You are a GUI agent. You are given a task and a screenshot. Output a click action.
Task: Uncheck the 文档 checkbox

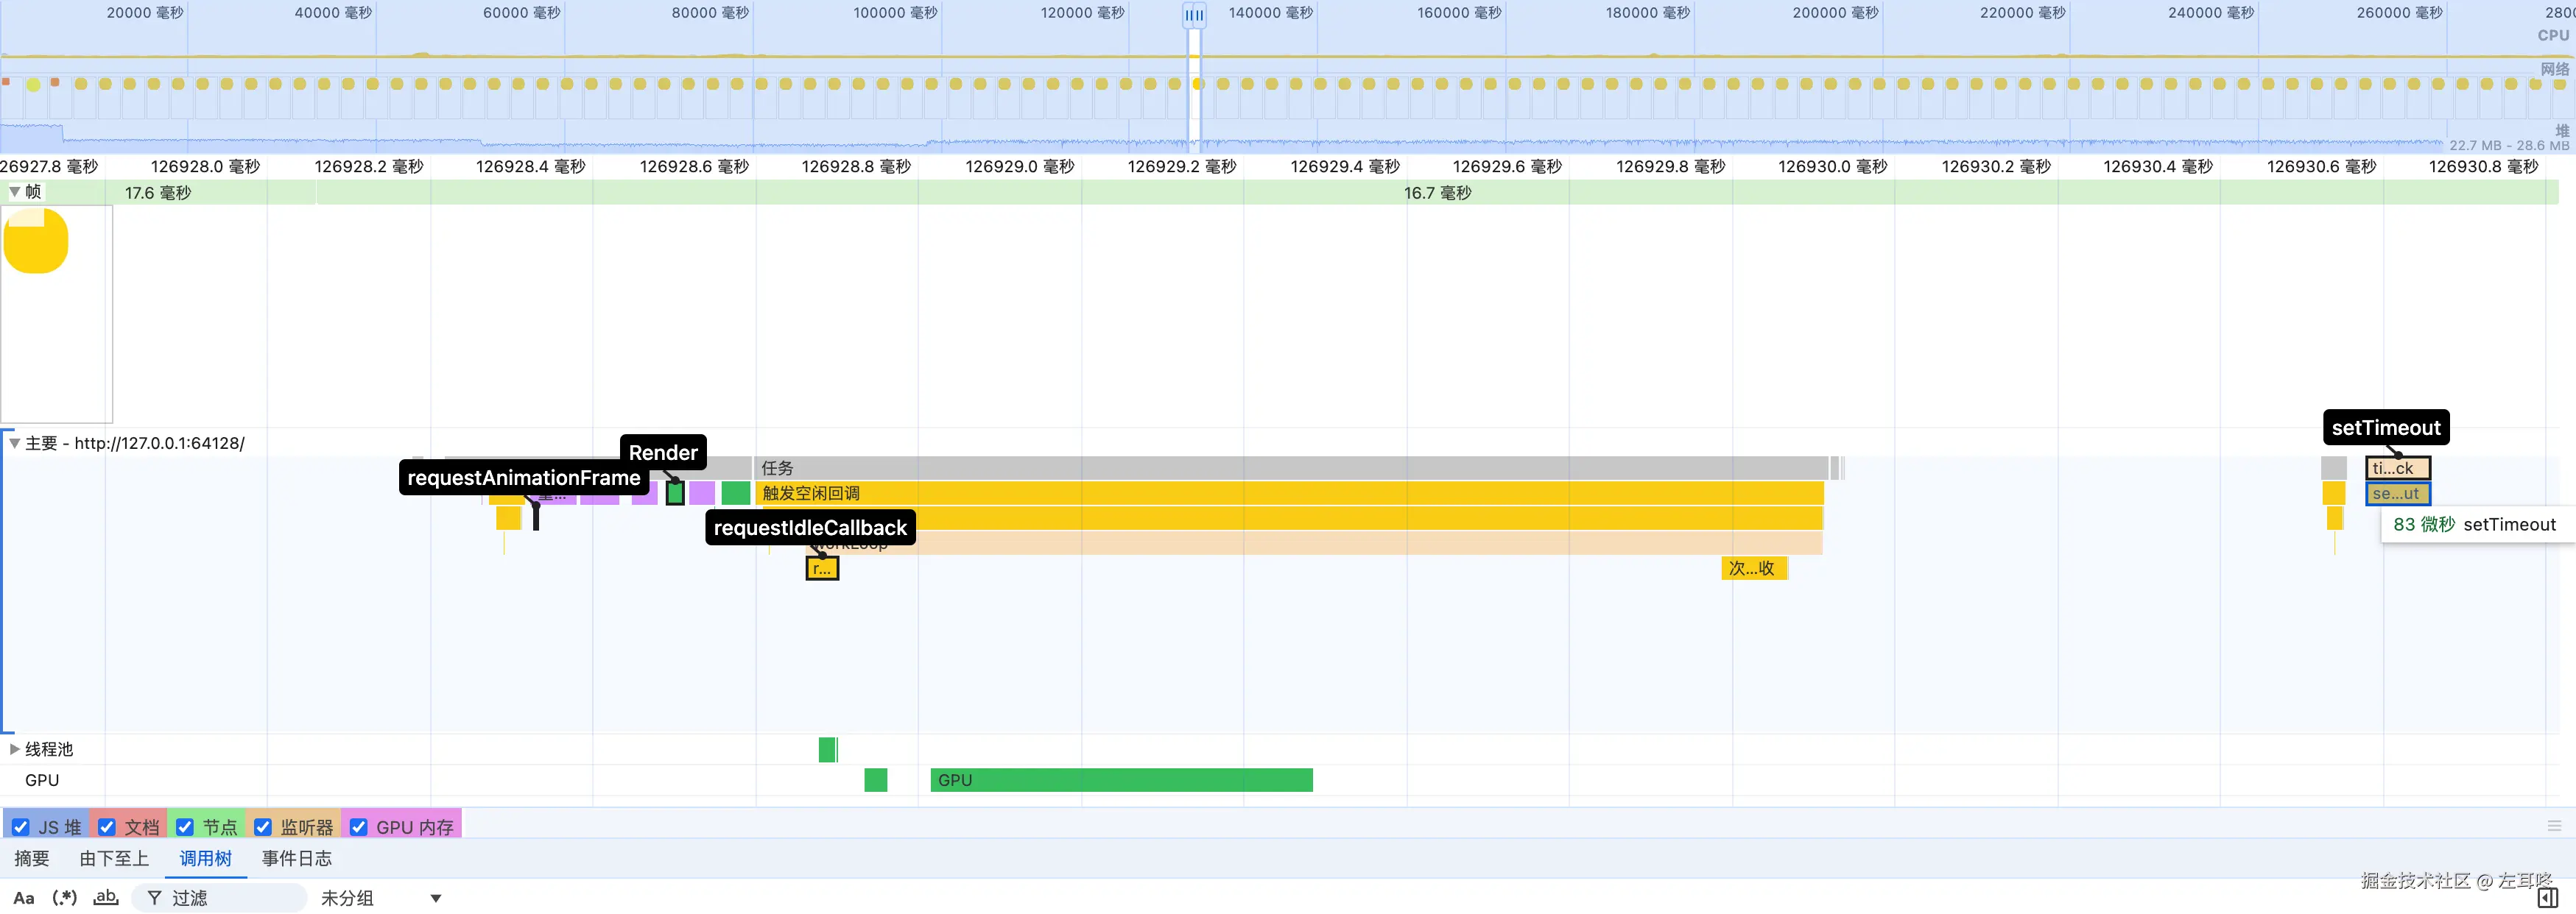[107, 827]
